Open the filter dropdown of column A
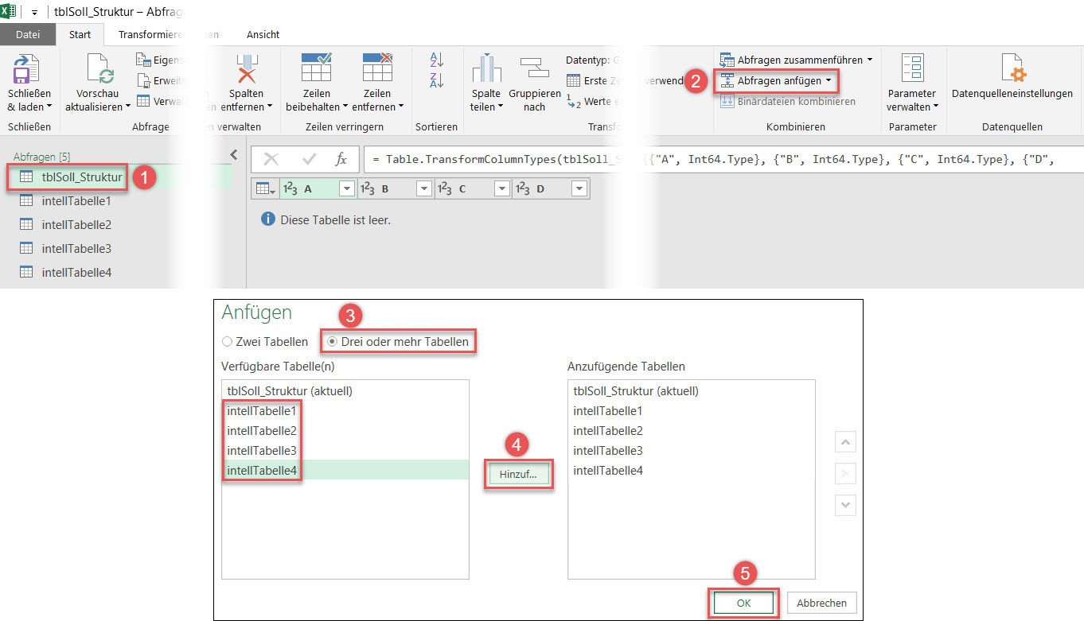1084x621 pixels. (x=346, y=189)
